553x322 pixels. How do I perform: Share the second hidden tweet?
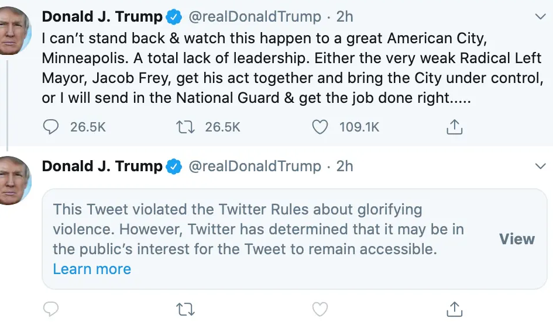(x=455, y=309)
